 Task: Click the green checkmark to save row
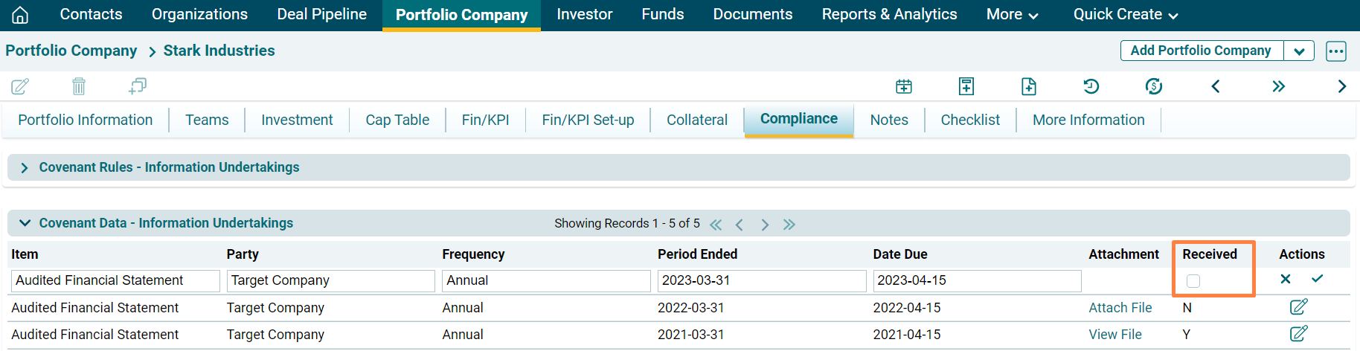coord(1317,279)
